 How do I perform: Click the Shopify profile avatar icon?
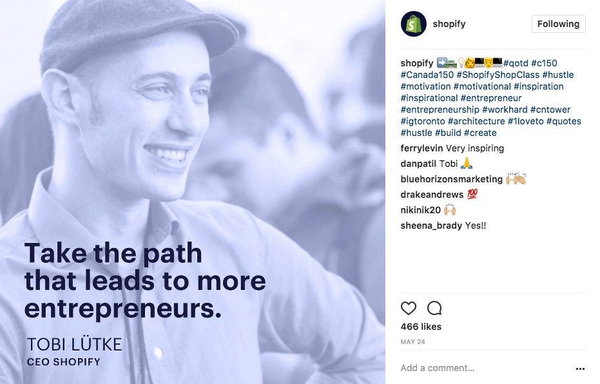tap(413, 24)
